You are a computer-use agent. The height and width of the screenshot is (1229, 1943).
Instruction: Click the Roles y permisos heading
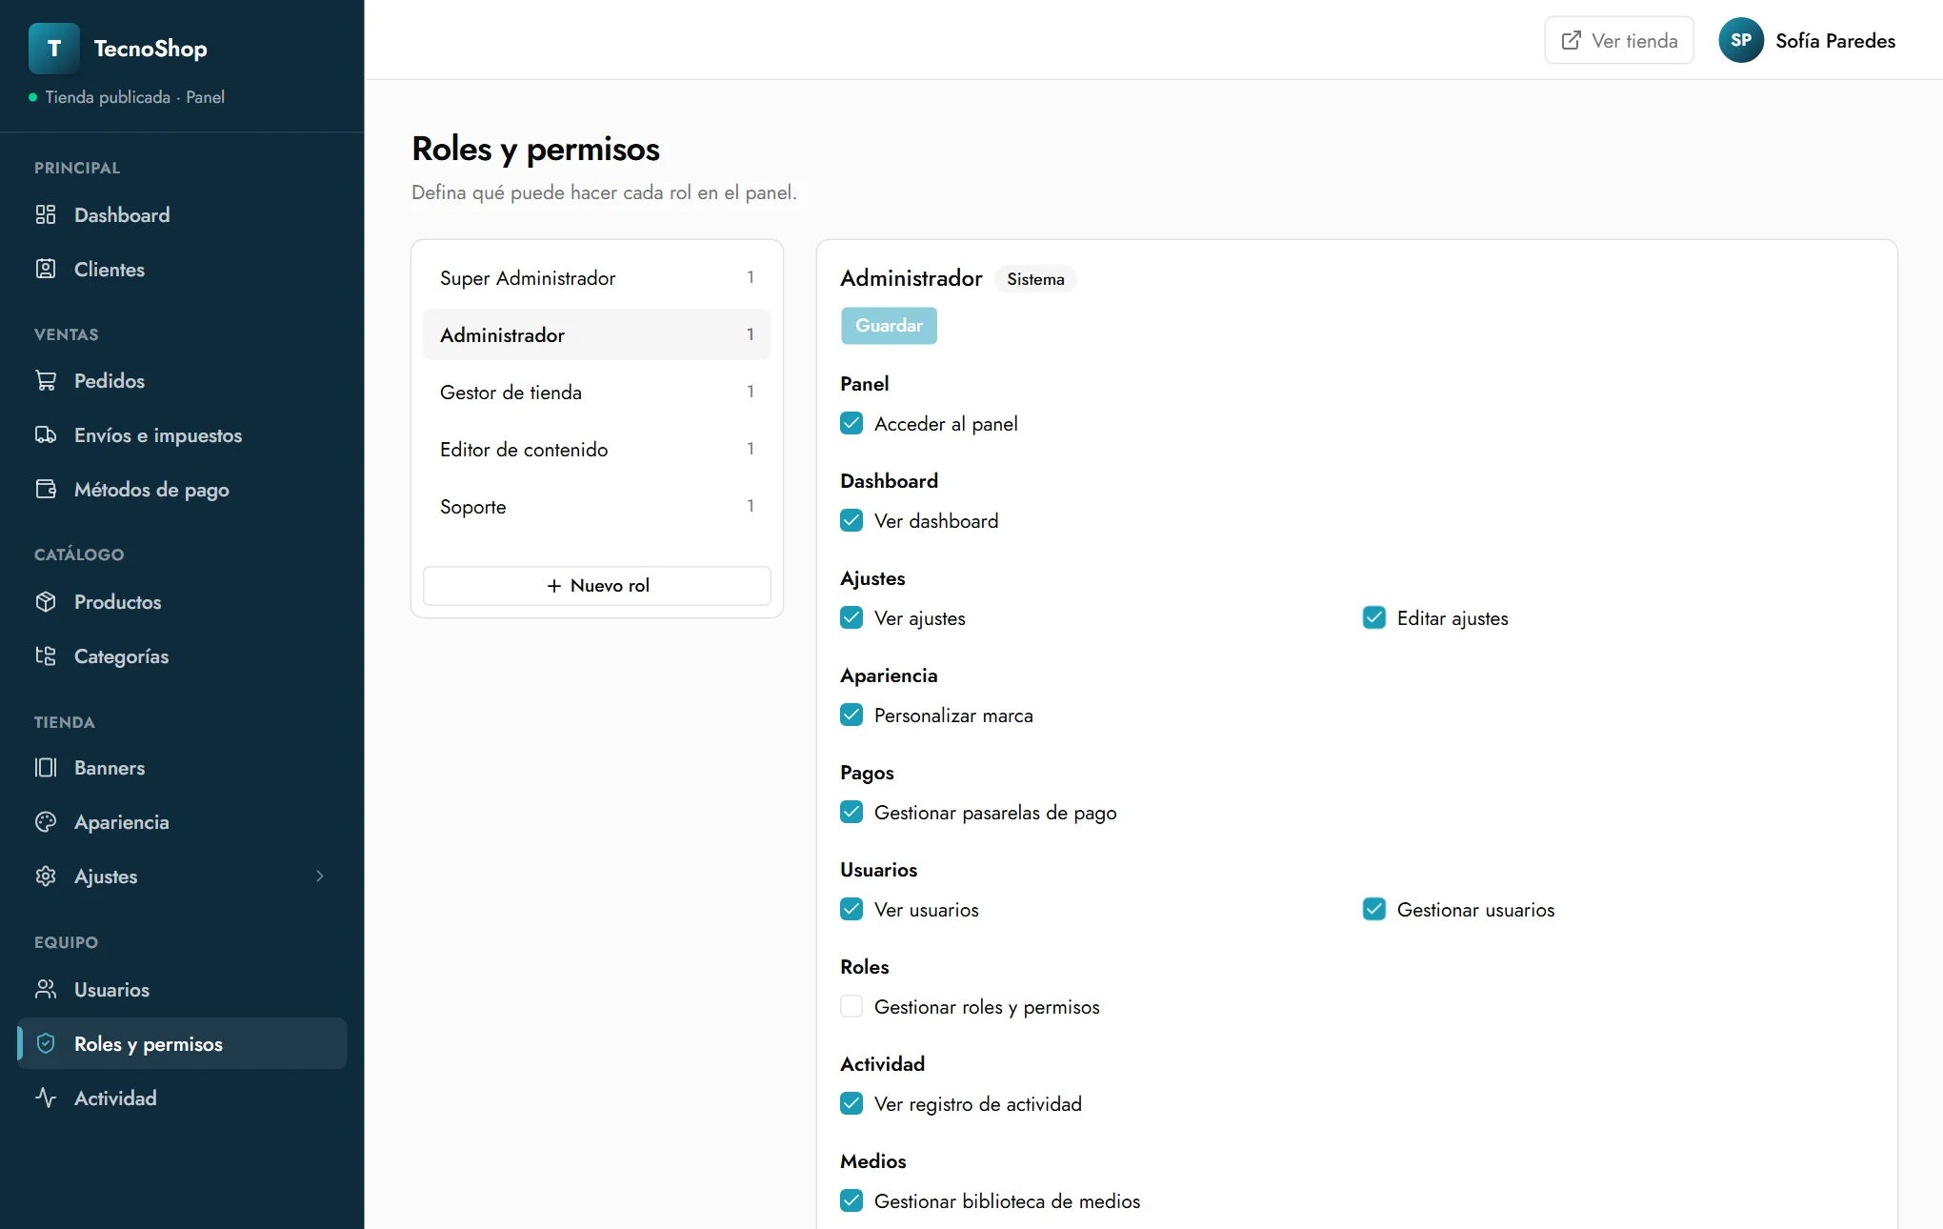click(x=535, y=149)
